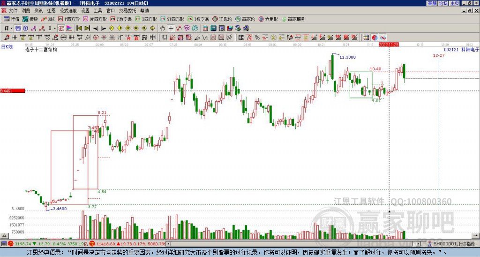Jump to first bar with skip-back arrow

point(79,28)
